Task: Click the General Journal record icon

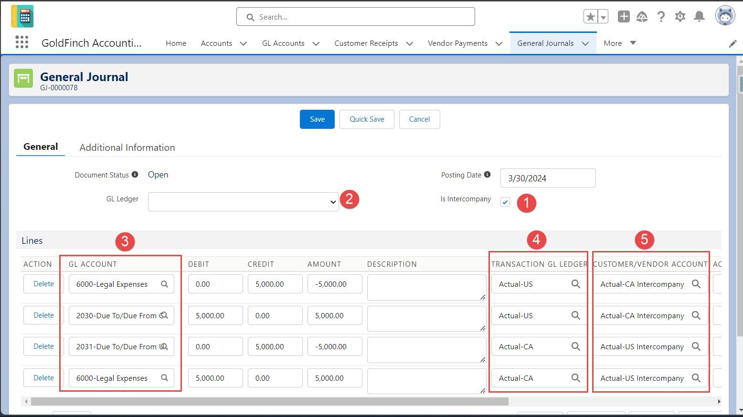Action: pos(23,78)
